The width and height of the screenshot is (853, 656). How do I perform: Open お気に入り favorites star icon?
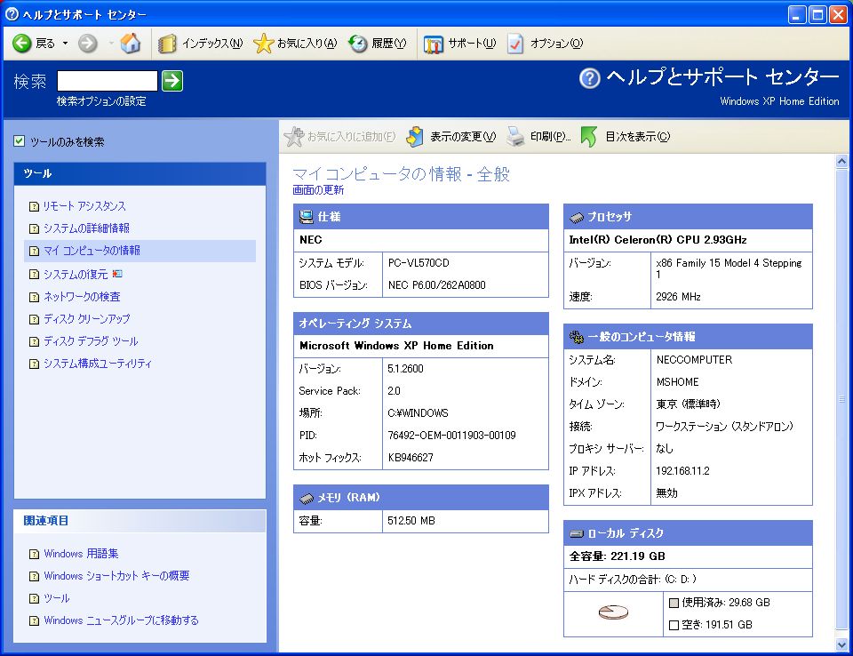[x=263, y=44]
